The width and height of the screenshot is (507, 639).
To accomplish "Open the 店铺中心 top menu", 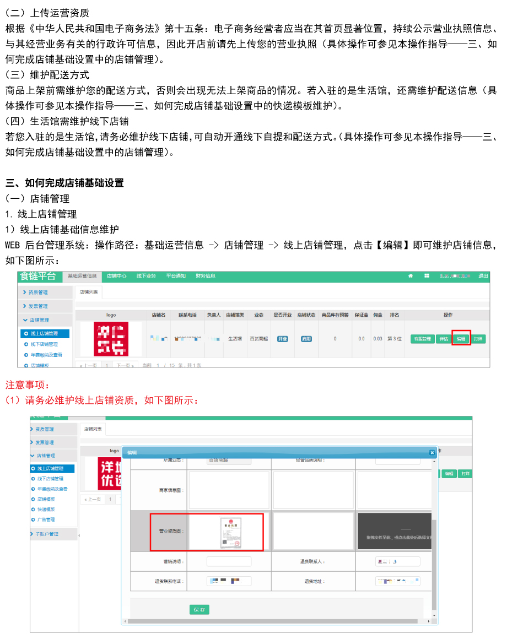I will coord(116,276).
